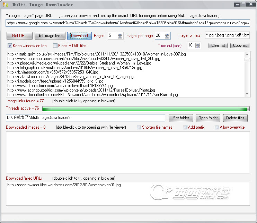
Task: Copy list of image links
Action: tap(240, 45)
